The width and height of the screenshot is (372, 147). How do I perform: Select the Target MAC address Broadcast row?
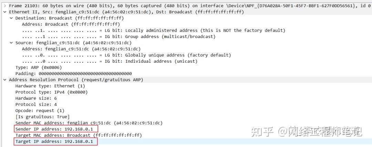point(78,135)
